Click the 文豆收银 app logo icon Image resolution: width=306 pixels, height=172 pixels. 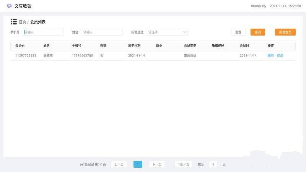pos(10,6)
